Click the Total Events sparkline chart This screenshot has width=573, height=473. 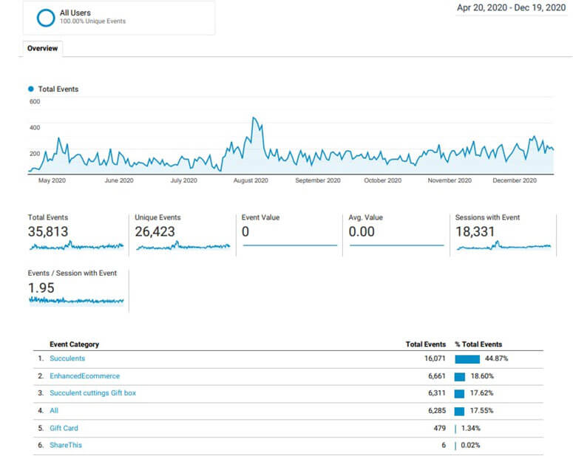click(x=76, y=246)
